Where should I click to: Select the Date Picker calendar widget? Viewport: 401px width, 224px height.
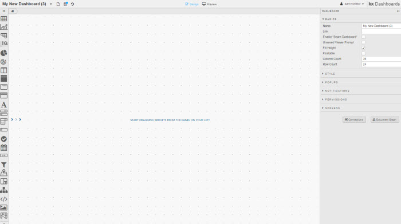click(4, 147)
